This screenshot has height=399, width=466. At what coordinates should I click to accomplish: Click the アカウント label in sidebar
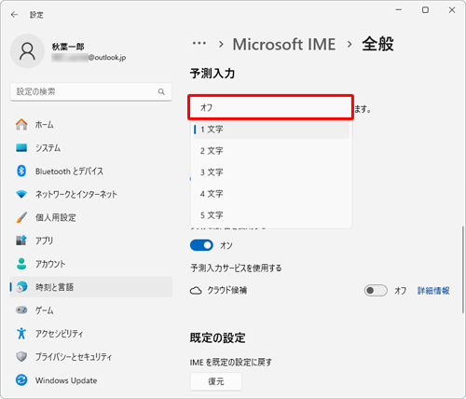50,264
